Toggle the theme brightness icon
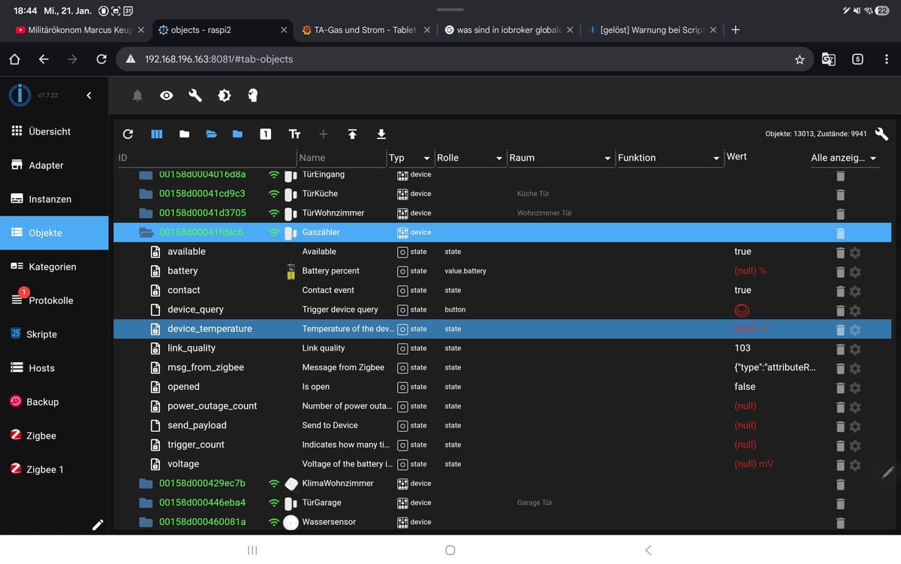Image resolution: width=901 pixels, height=564 pixels. tap(224, 95)
